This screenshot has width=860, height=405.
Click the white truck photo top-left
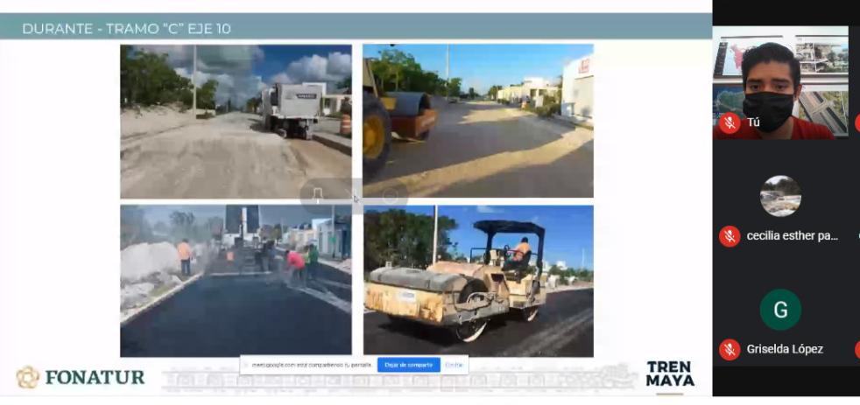click(236, 121)
